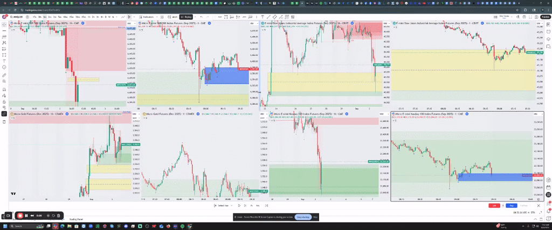The height and width of the screenshot is (230, 552).
Task: Open the watchlist panel in right sidebar
Action: 548,24
